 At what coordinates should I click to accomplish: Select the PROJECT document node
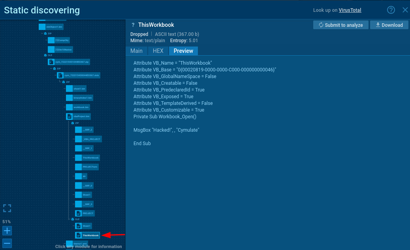tap(85, 213)
